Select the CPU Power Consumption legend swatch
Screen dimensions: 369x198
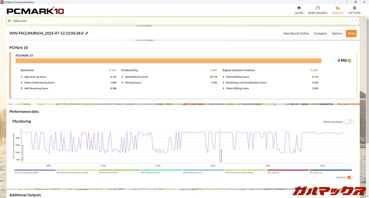(x=246, y=170)
